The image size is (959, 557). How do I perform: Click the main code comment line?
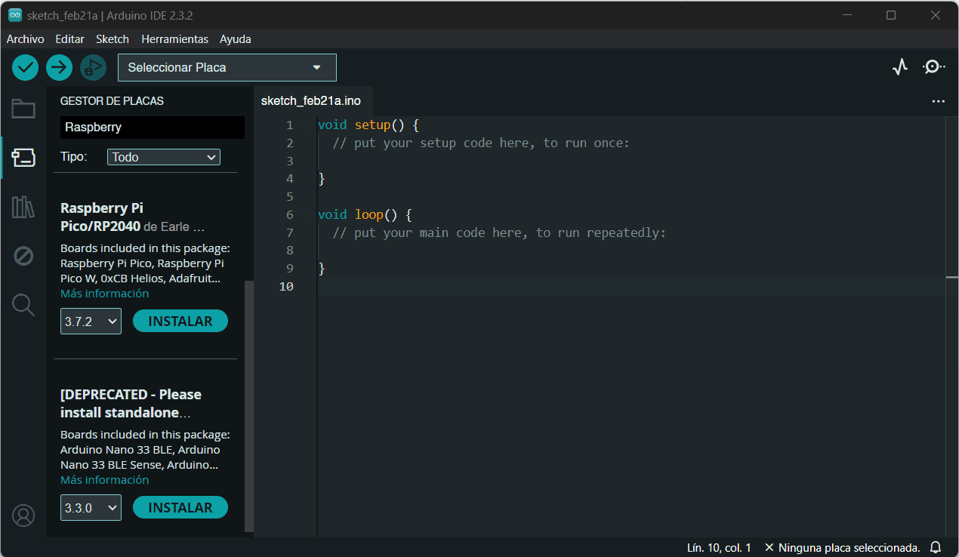point(499,233)
